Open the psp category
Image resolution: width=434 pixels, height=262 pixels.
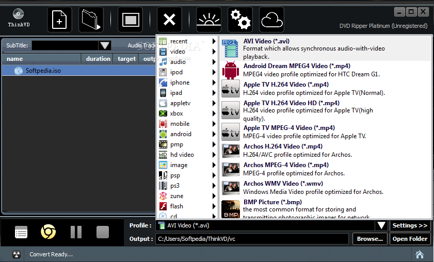[x=187, y=175]
